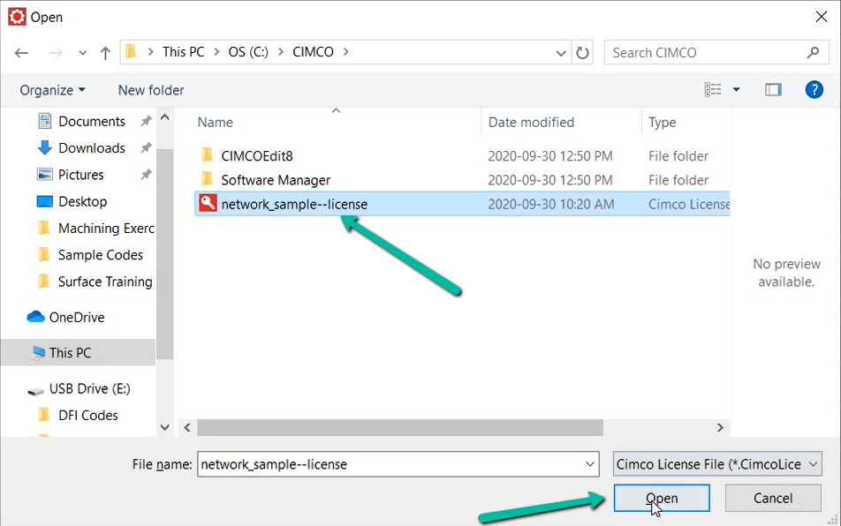Screen dimensions: 841x526
Task: Click the OneDrive cloud icon
Action: point(36,317)
